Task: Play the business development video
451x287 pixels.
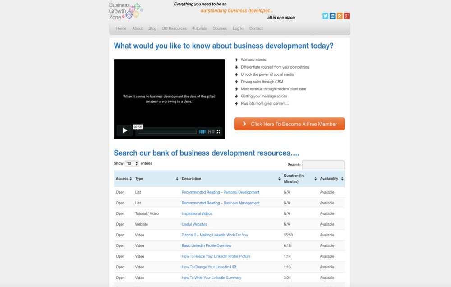Action: (124, 131)
